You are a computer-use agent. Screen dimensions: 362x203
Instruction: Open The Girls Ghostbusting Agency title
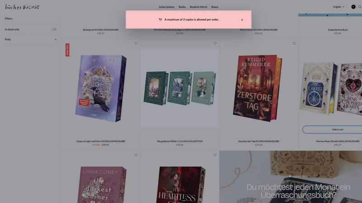(180, 30)
